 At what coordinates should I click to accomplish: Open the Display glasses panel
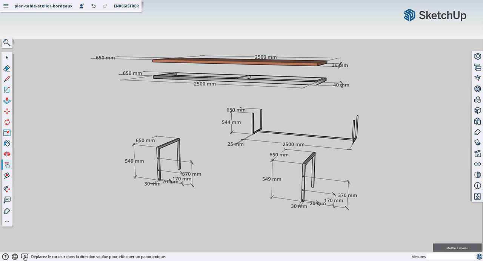tap(477, 164)
